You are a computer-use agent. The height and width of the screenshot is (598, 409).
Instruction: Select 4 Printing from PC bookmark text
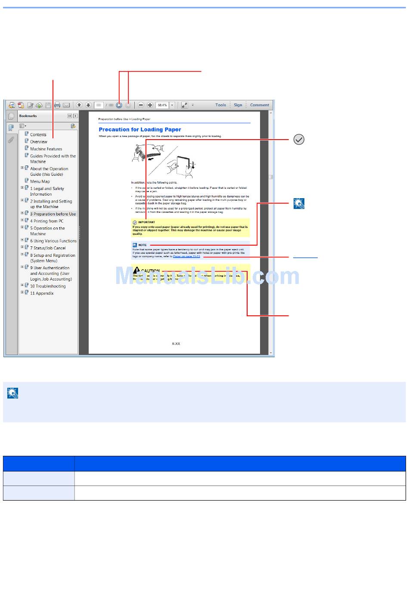[47, 221]
